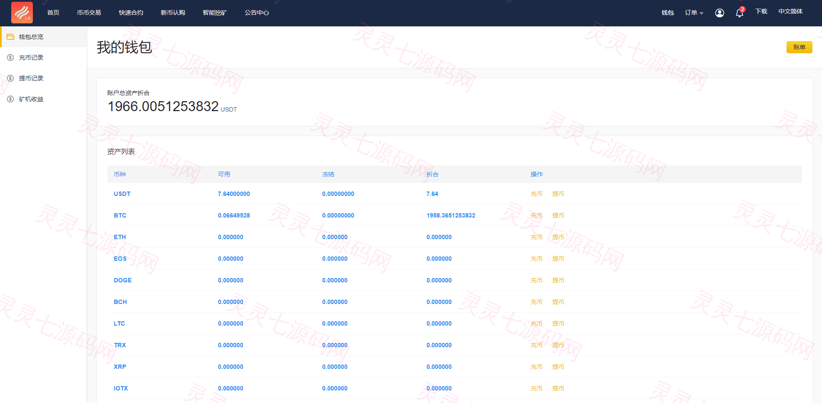Screen dimensions: 822x403
Task: Click the deposit records dollar icon
Action: click(10, 58)
